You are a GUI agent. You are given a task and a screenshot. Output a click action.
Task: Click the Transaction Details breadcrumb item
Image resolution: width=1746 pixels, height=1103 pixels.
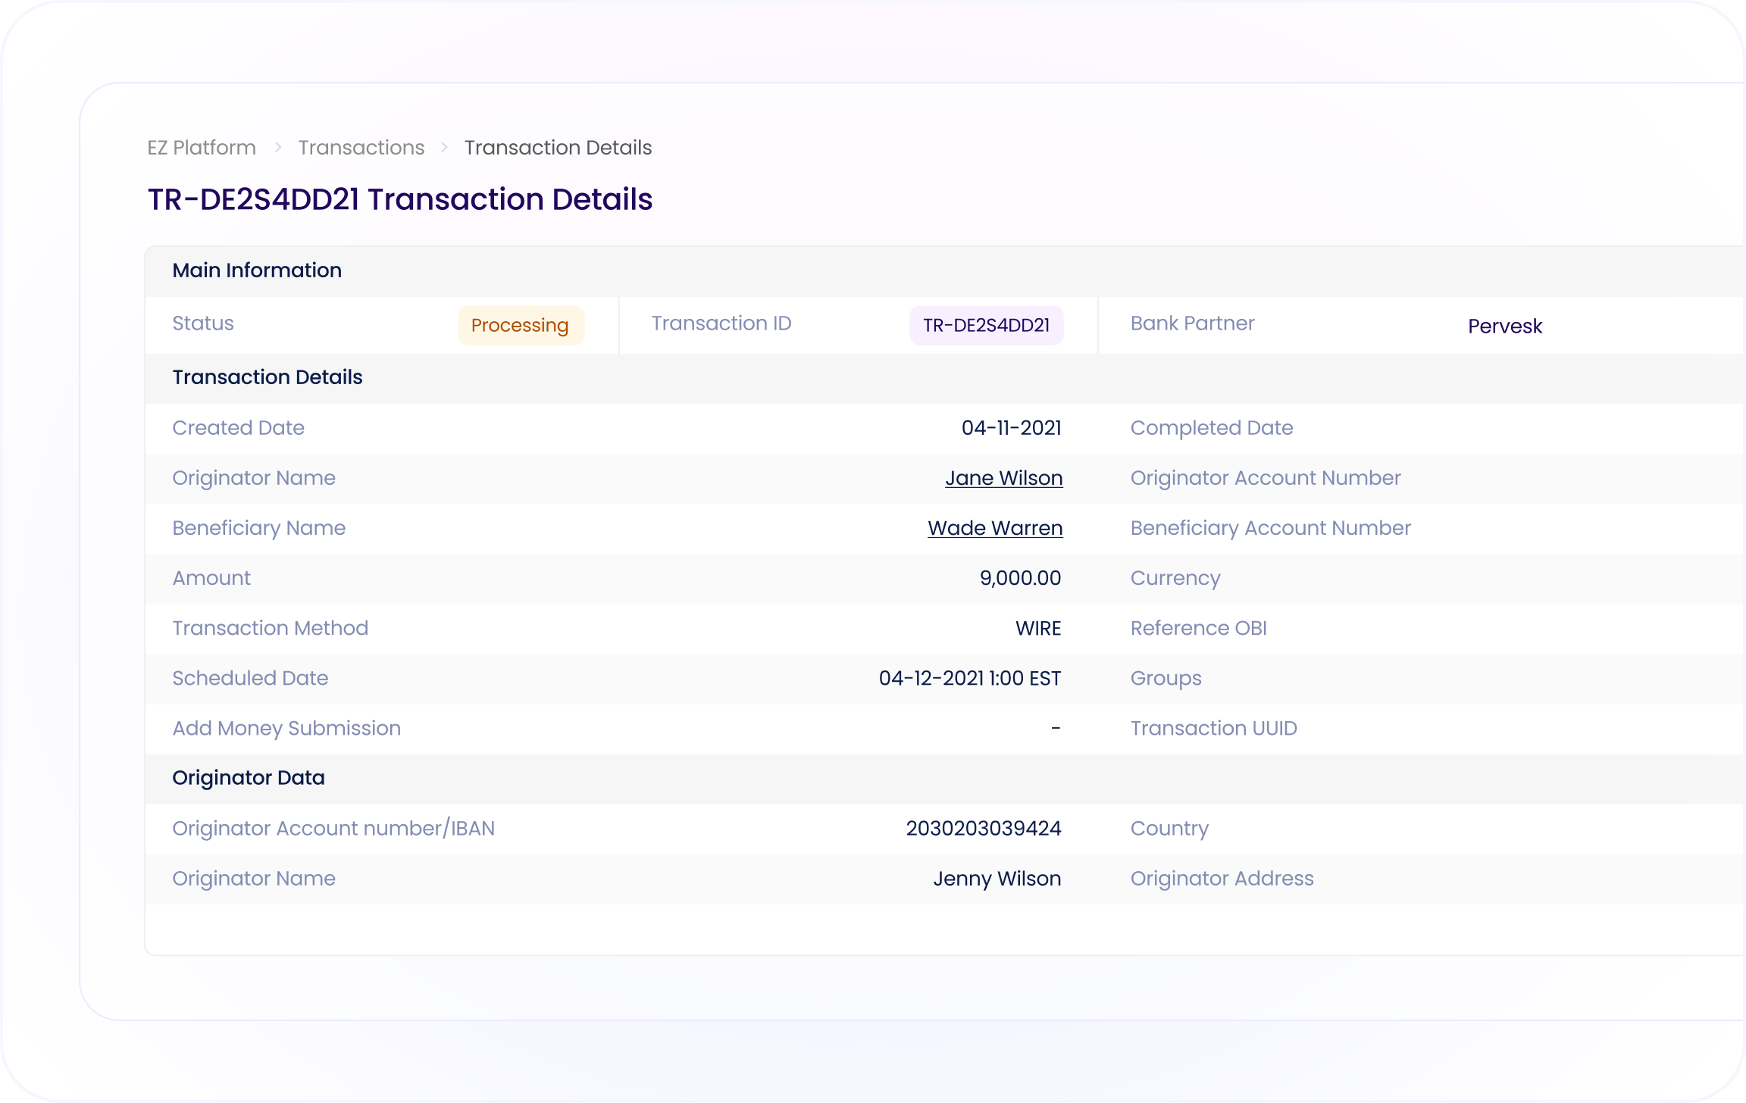(x=558, y=148)
